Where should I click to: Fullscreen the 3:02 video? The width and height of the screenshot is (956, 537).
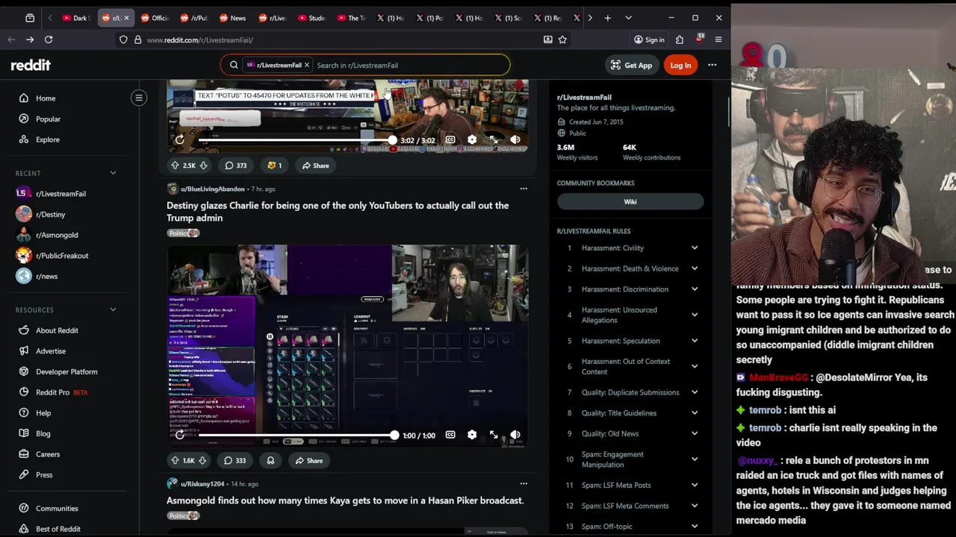(x=494, y=140)
